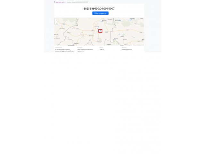Image resolution: width=205 pixels, height=154 pixels.
Task: Click the document icon on the blue button
Action: coord(95,13)
